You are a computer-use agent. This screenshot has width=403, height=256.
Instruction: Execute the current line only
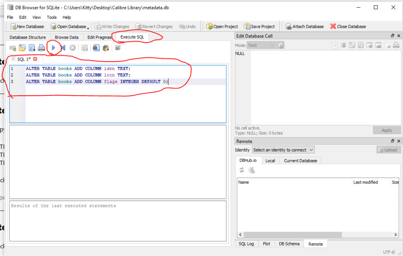coord(63,48)
